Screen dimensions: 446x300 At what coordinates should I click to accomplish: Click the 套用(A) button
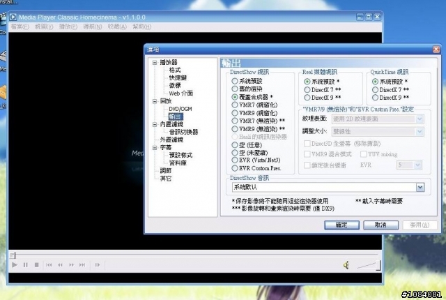(420, 225)
